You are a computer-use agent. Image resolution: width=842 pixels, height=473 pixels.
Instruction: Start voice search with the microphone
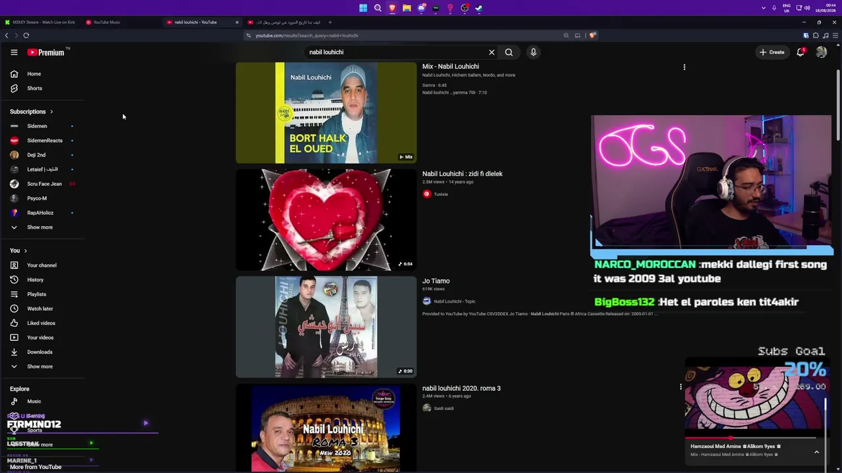click(x=533, y=53)
